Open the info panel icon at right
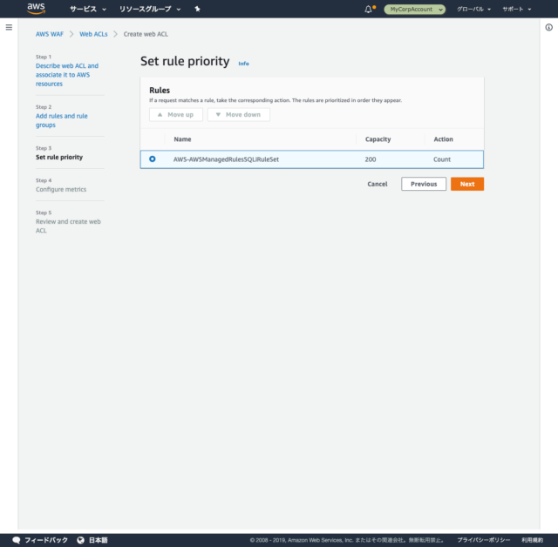 point(548,27)
